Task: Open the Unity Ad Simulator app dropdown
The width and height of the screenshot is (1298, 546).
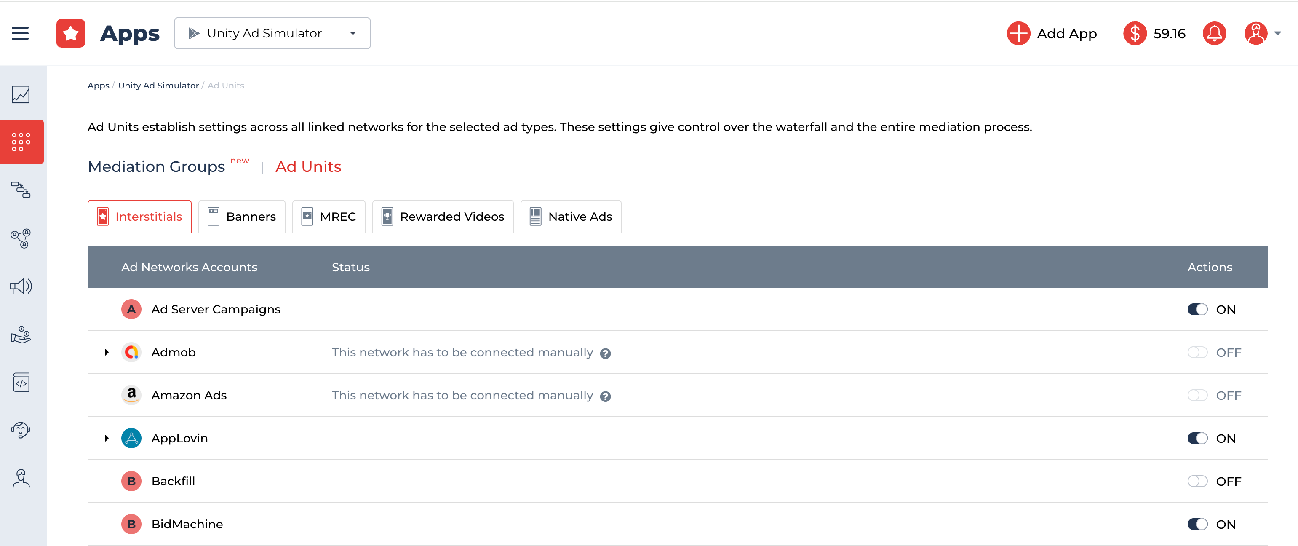Action: click(272, 33)
